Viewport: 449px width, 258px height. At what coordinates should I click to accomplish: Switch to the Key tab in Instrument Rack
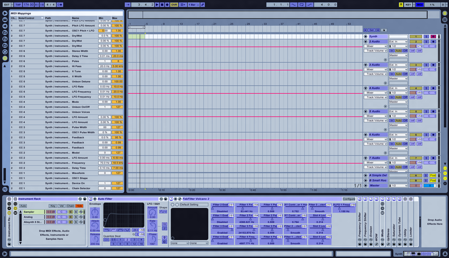pos(52,206)
